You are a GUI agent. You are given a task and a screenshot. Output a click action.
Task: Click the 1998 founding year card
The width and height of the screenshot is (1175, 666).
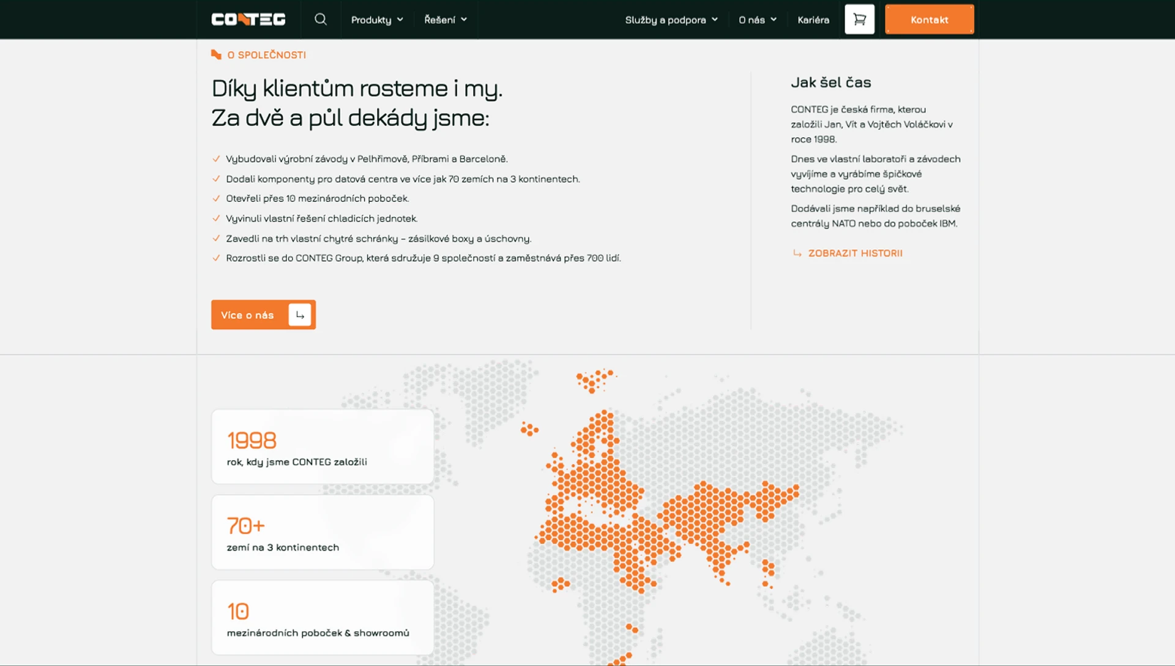[x=323, y=447]
